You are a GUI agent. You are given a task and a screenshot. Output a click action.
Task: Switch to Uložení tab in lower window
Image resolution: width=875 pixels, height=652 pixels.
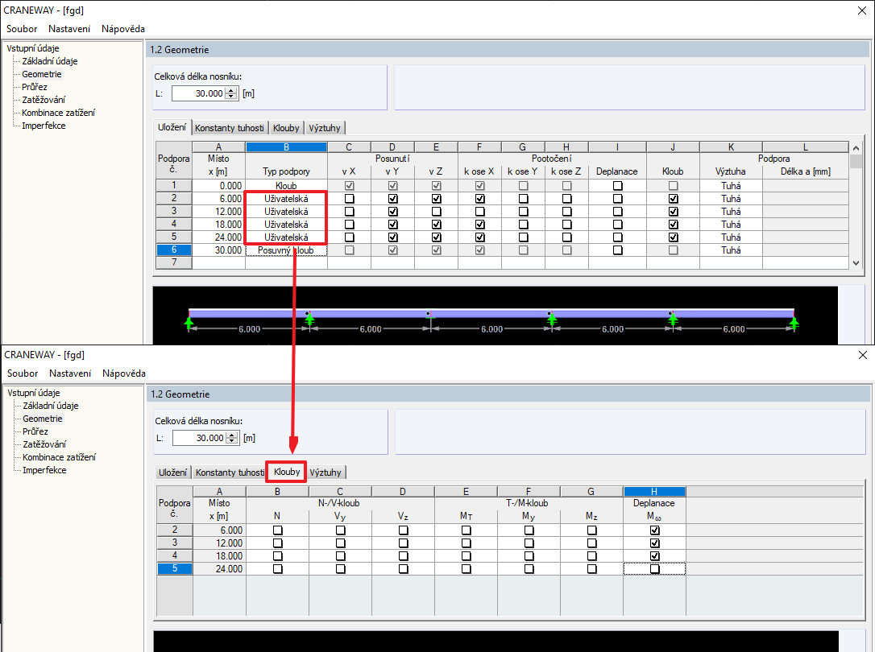click(172, 472)
